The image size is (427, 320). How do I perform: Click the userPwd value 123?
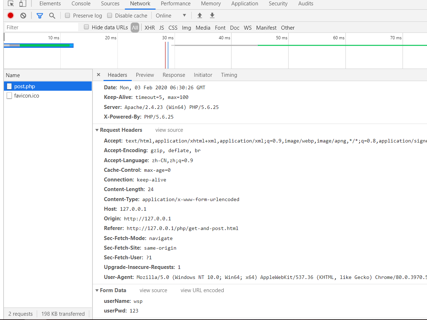tap(134, 311)
